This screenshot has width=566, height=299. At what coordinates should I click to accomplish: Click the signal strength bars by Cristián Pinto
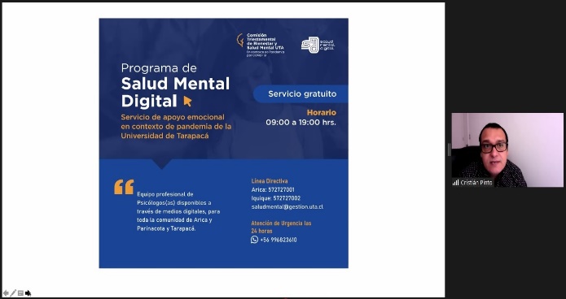[455, 183]
